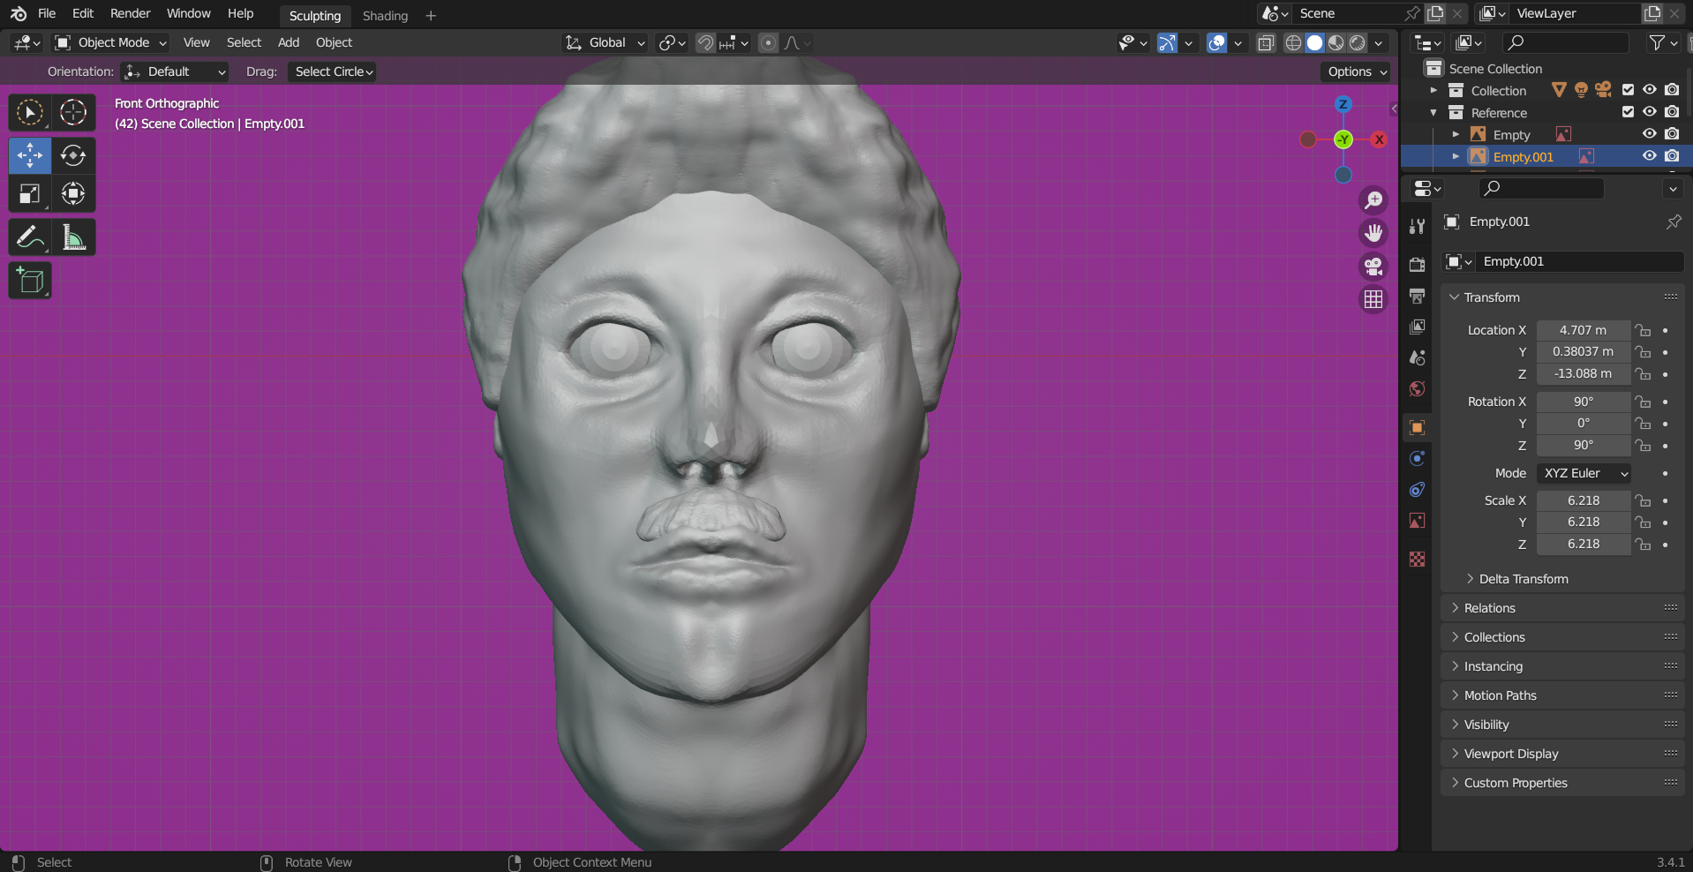Viewport: 1693px width, 872px height.
Task: Toggle the Location X lock
Action: [1643, 330]
